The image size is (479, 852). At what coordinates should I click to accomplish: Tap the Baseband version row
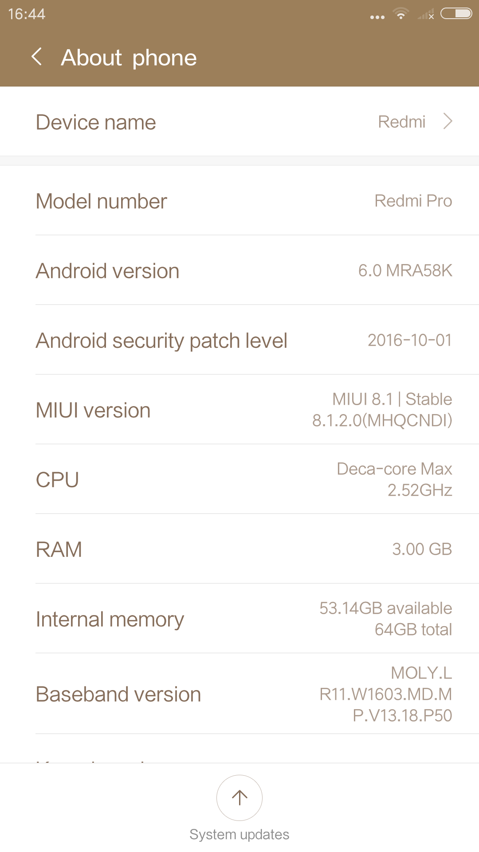point(239,694)
